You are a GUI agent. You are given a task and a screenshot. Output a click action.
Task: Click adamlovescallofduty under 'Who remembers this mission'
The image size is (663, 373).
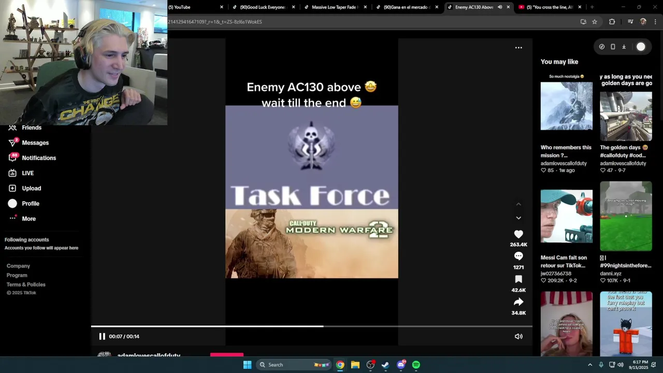coord(564,163)
